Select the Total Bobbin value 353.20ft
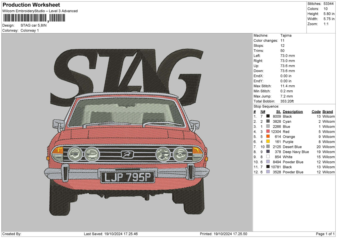 pos(287,101)
